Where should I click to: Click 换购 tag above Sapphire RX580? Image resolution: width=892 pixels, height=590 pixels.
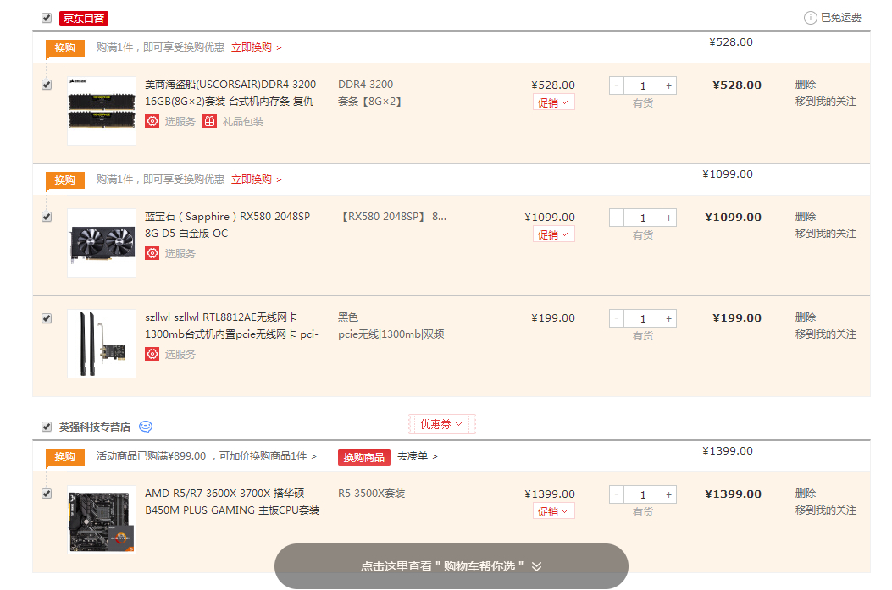click(x=65, y=179)
